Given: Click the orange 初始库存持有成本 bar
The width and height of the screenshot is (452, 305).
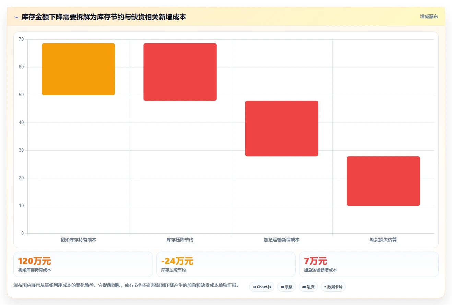Looking at the screenshot, I should (78, 69).
